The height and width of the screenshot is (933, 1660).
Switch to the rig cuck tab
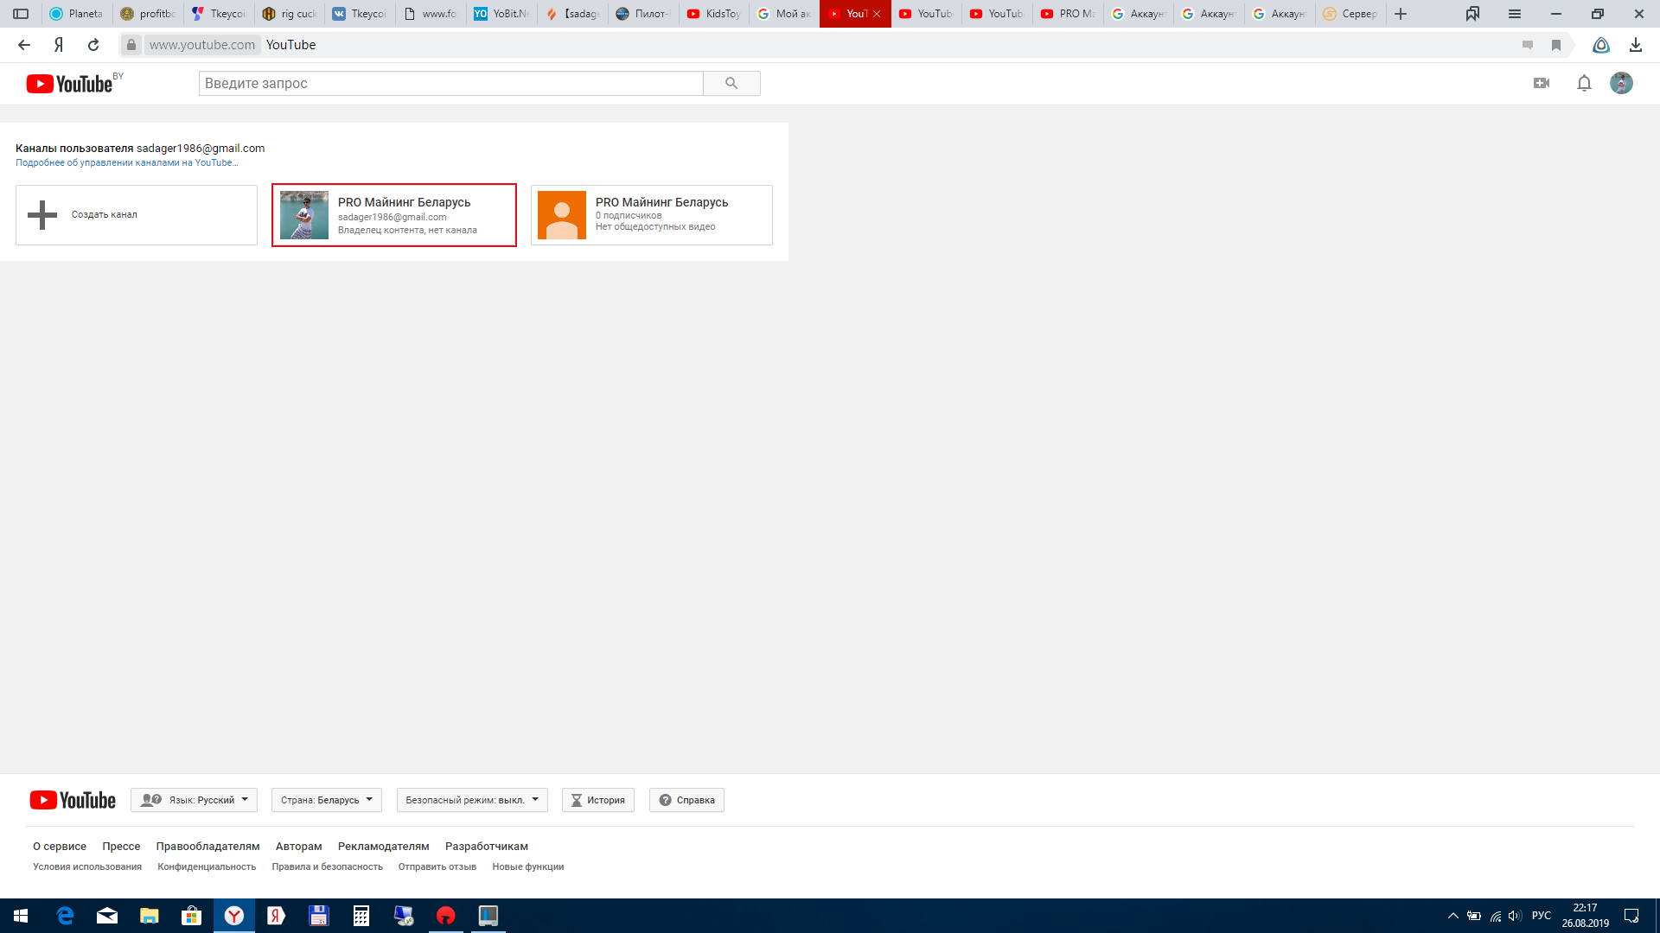click(290, 14)
